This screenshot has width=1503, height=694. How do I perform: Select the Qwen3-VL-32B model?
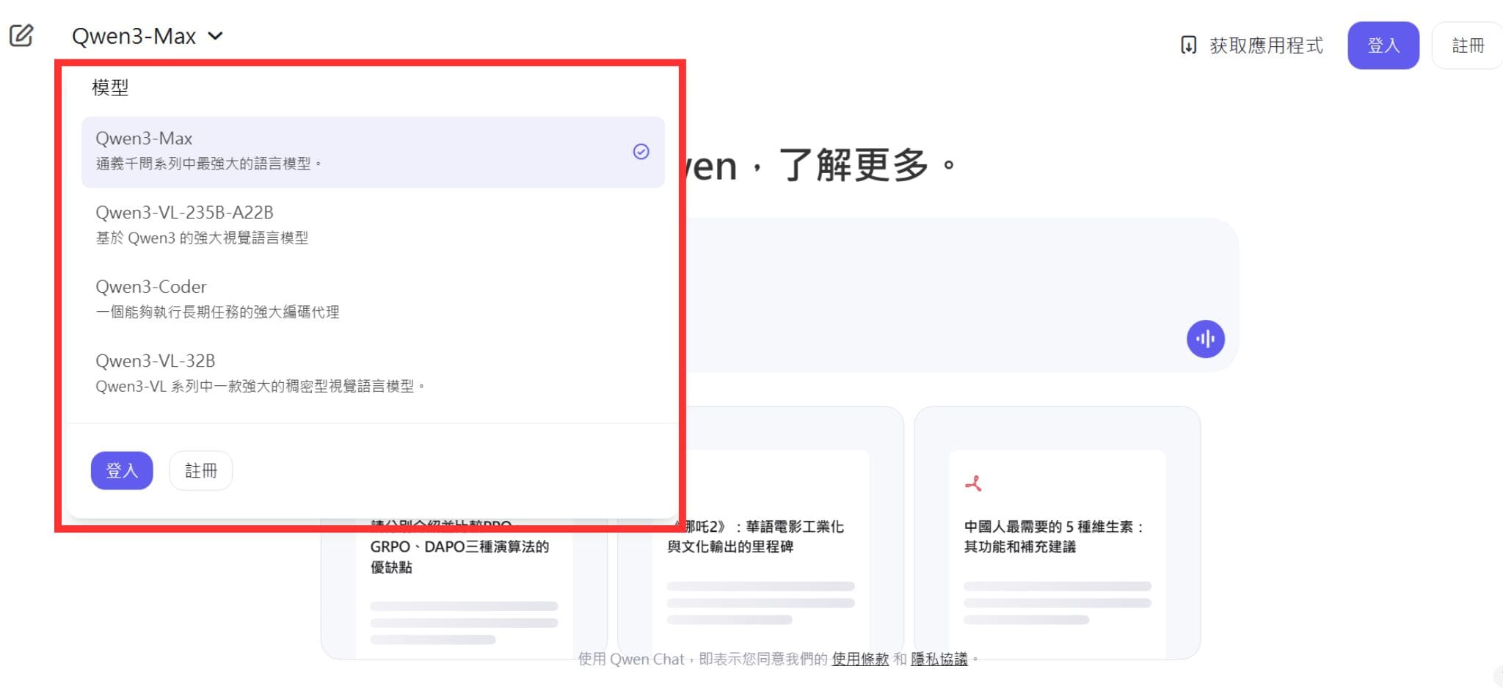294,372
